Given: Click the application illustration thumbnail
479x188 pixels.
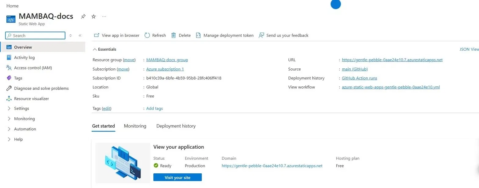Looking at the screenshot, I should click(x=123, y=163).
